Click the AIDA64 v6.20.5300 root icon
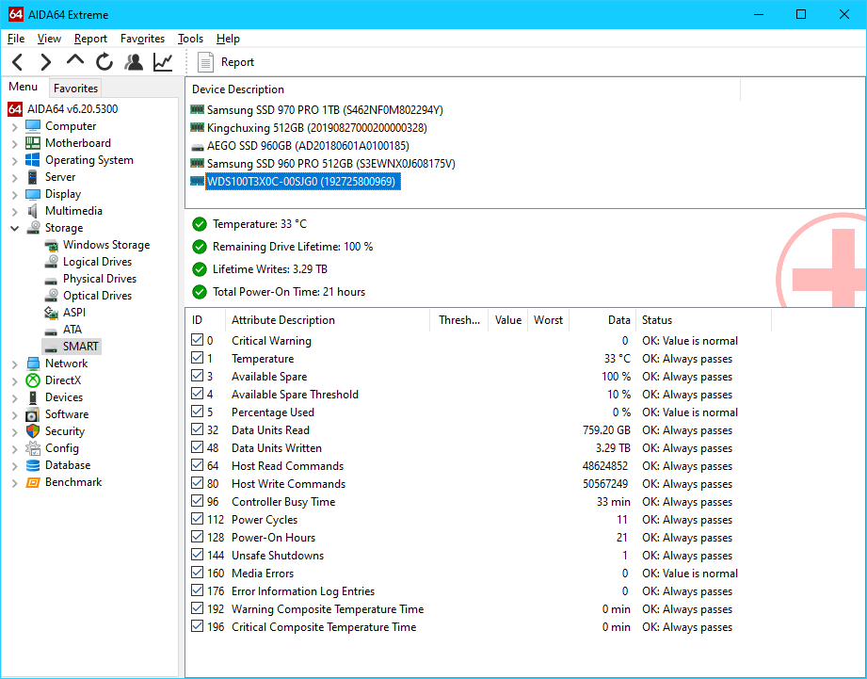Viewport: 867px width, 679px height. pyautogui.click(x=15, y=109)
